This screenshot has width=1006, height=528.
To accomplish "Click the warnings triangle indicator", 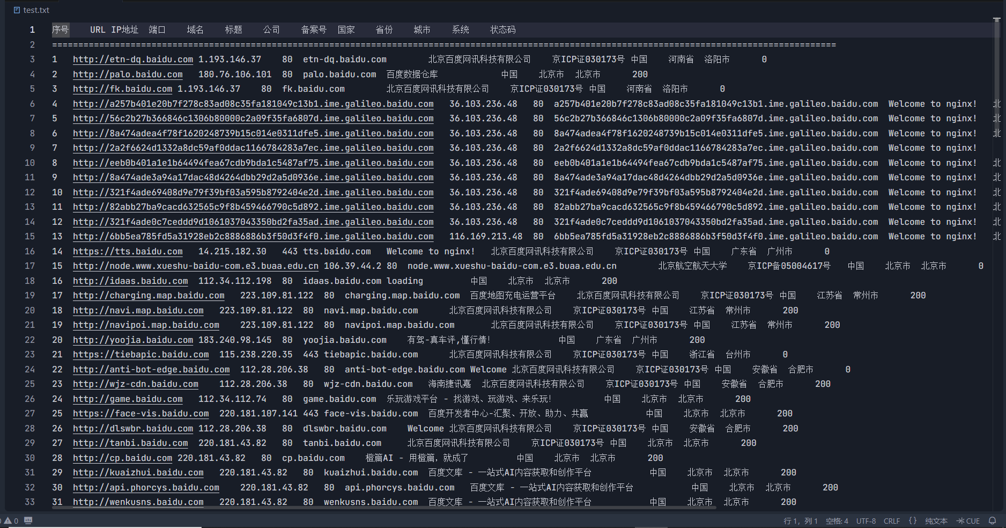I will [x=8, y=520].
